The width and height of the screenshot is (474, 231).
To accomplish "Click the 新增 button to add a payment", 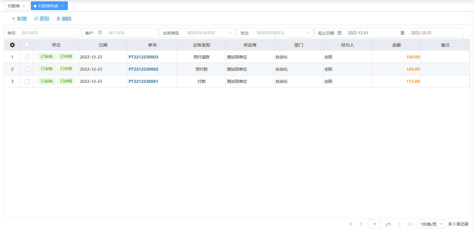I will 19,19.
